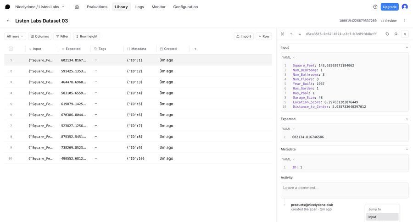
Task: Click the dataset ID 1000194226679537260
Action: pos(357,21)
